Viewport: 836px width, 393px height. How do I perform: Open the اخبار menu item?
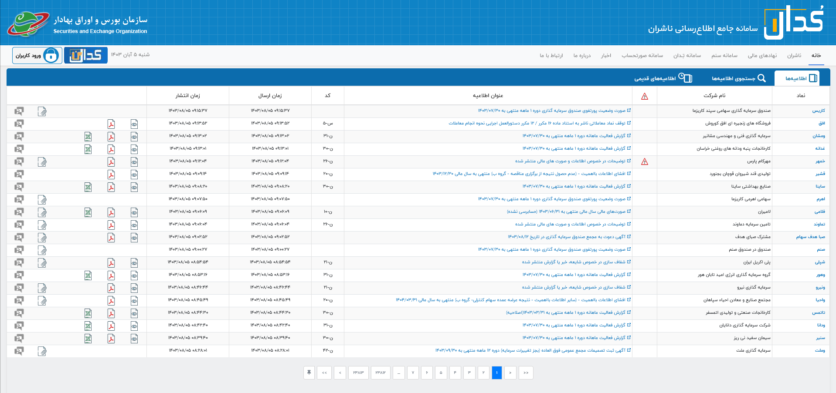click(x=606, y=55)
